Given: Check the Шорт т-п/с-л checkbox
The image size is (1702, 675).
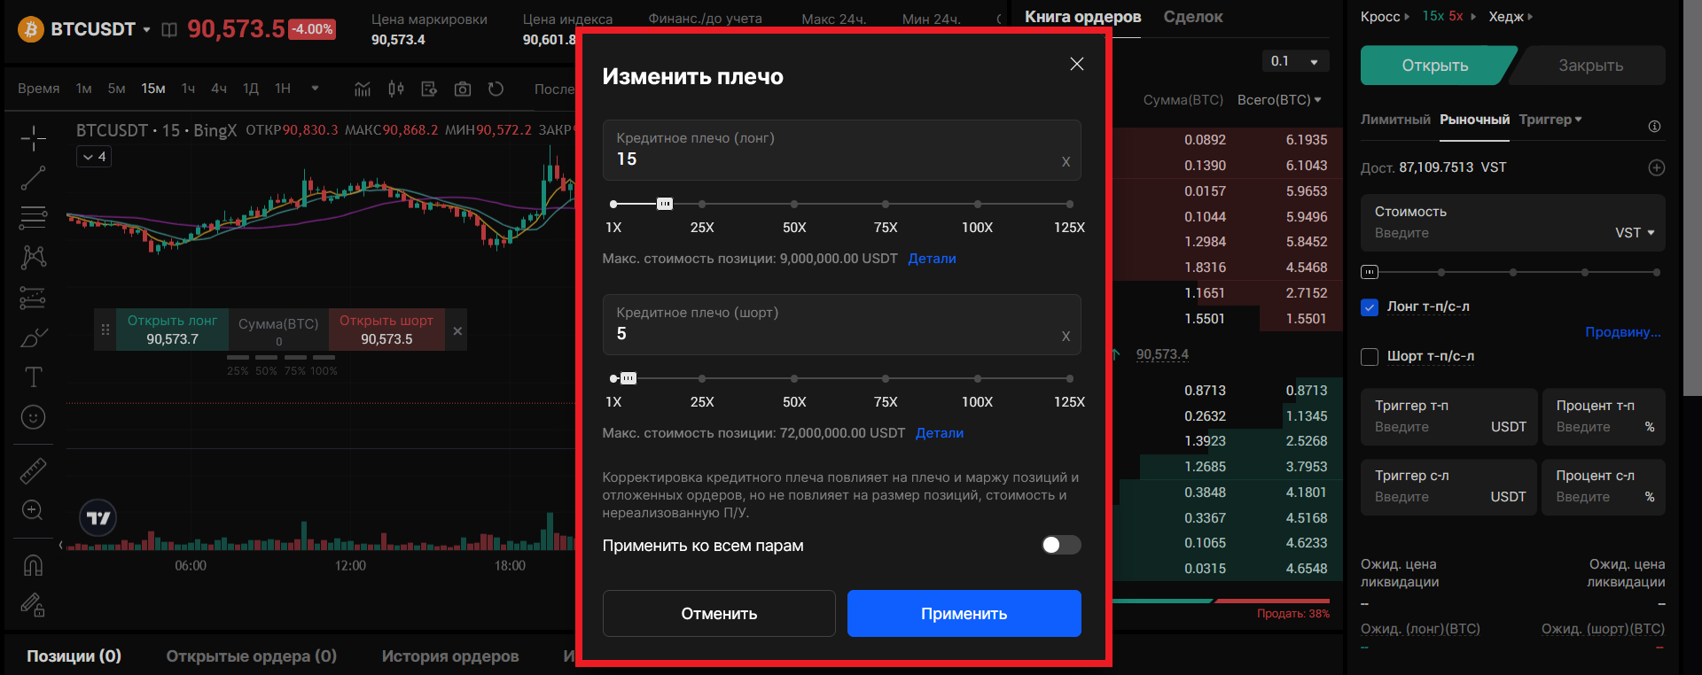Looking at the screenshot, I should coord(1370,357).
